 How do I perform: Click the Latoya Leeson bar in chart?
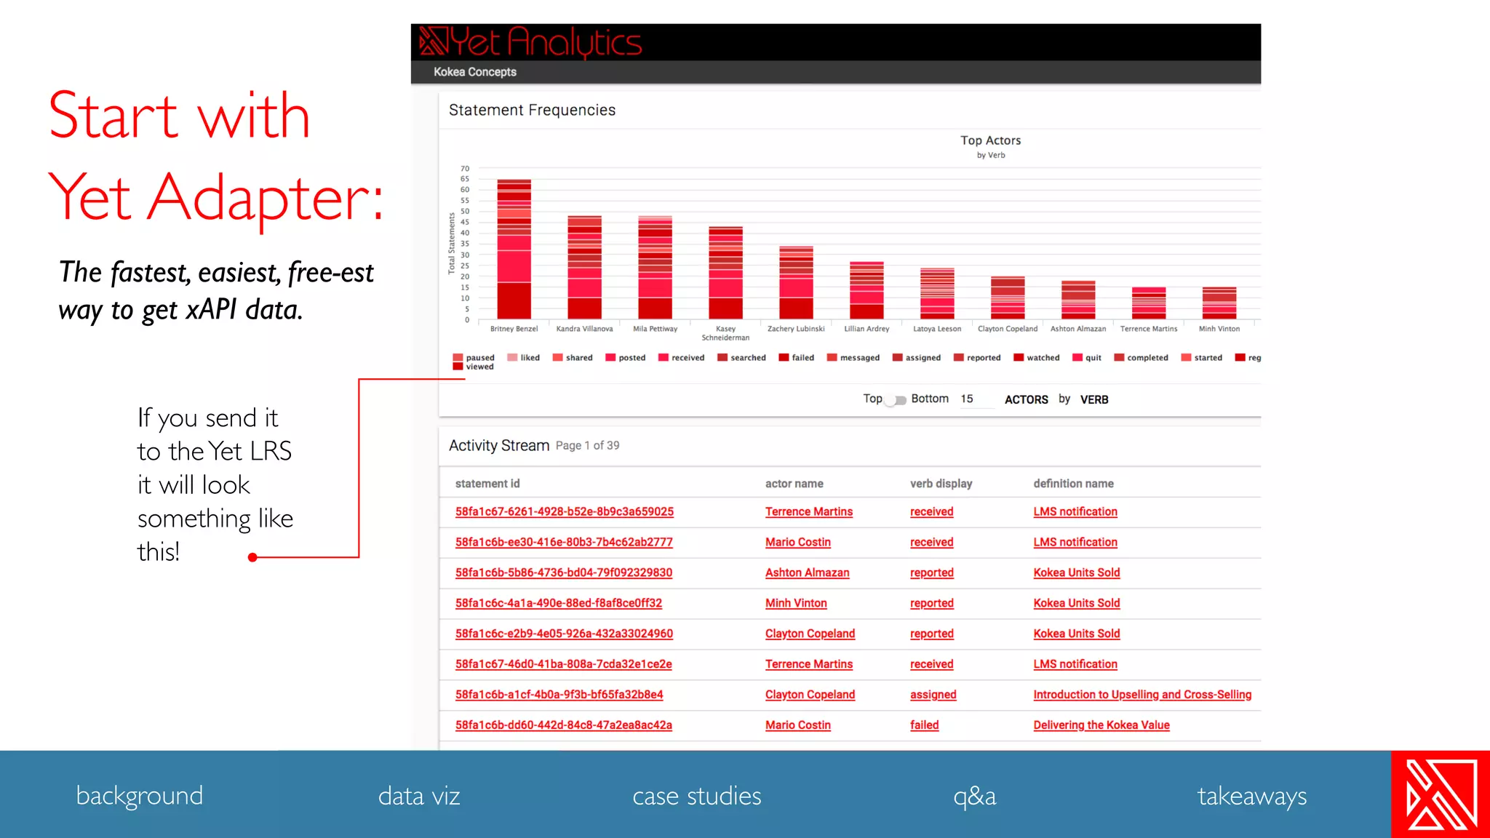(937, 293)
